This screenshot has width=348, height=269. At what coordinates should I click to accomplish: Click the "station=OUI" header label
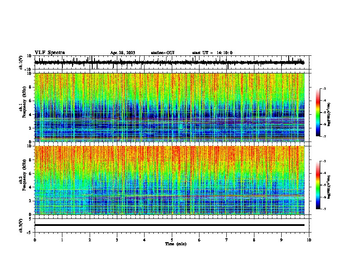pyautogui.click(x=163, y=53)
